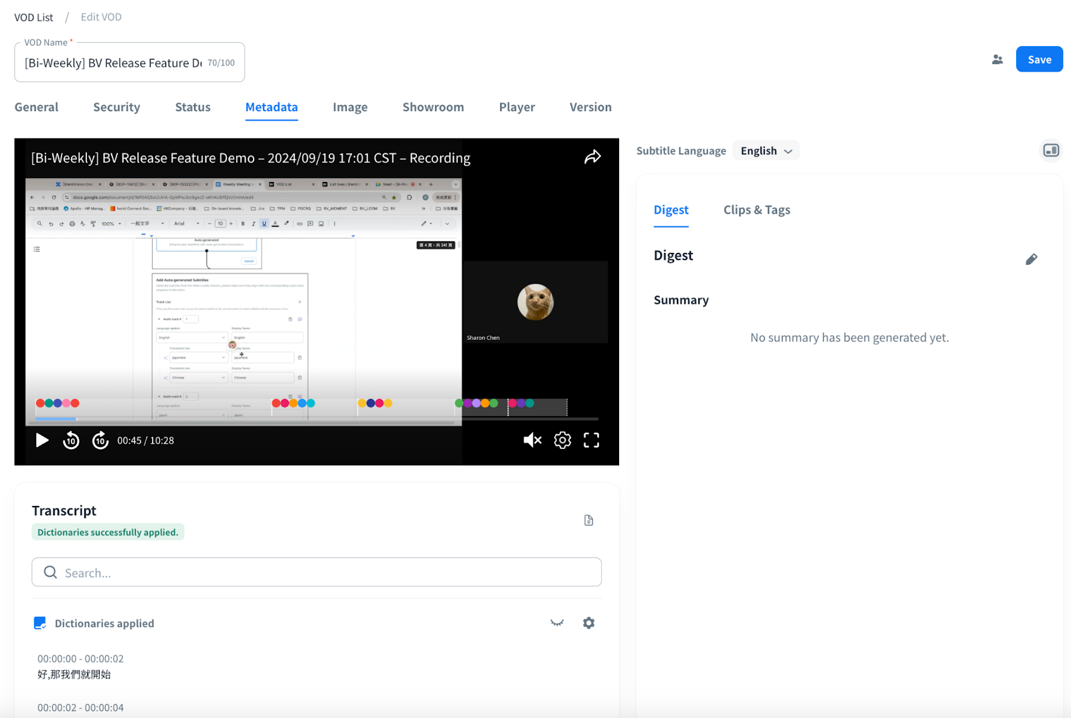Toggle the side panel layout icon

tap(1051, 151)
